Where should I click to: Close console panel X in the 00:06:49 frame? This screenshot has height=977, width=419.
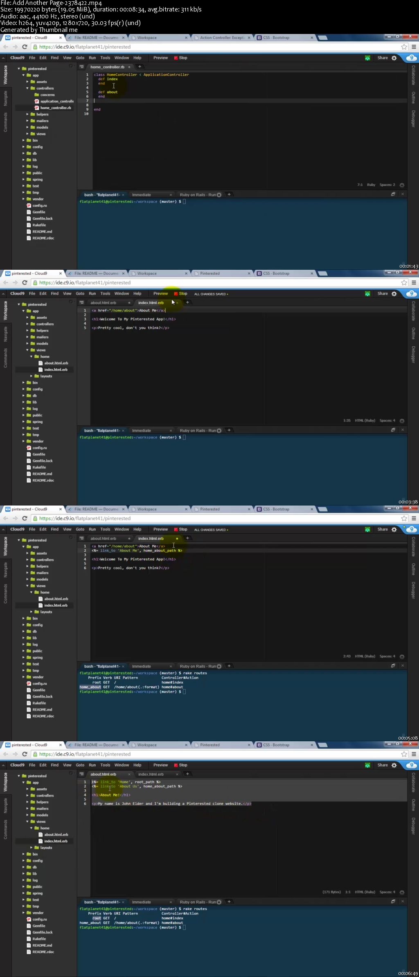(x=403, y=901)
